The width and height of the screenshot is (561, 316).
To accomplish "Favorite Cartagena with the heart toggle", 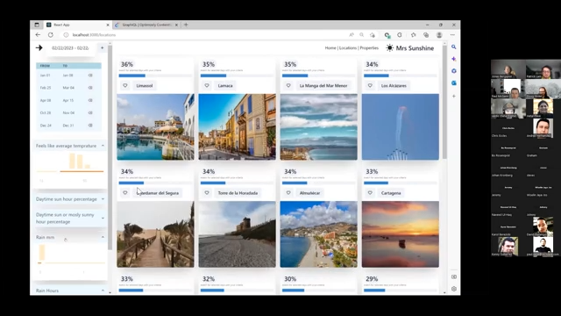I will coord(370,193).
